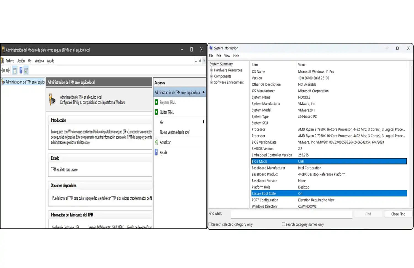
Task: Select the PCR7 Configuration row
Action: tap(329, 200)
